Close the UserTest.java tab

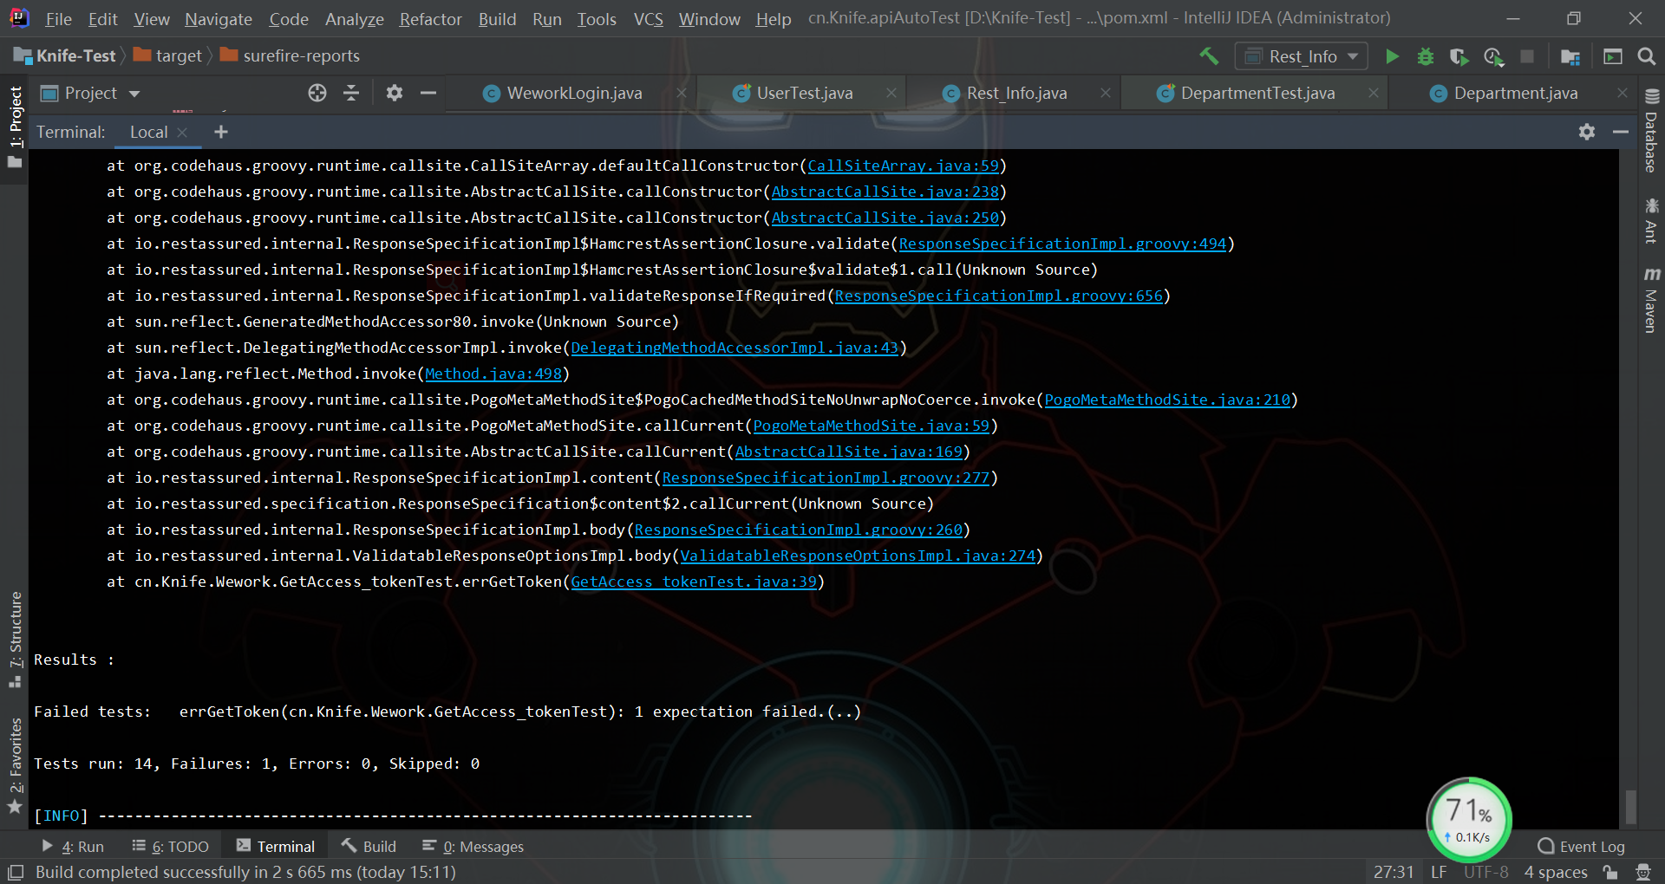tap(891, 93)
